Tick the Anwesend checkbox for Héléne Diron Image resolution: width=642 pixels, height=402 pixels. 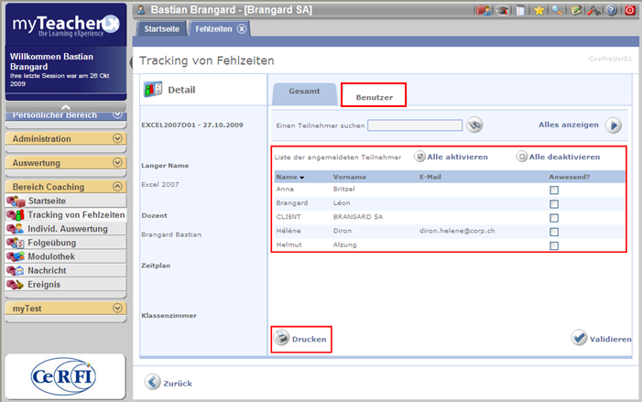(x=554, y=232)
